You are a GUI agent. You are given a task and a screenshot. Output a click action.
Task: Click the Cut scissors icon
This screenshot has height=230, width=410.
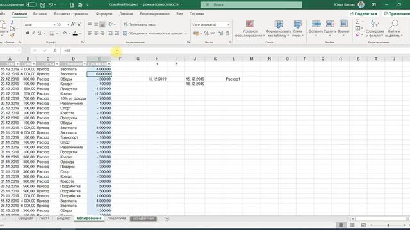pyautogui.click(x=12, y=23)
